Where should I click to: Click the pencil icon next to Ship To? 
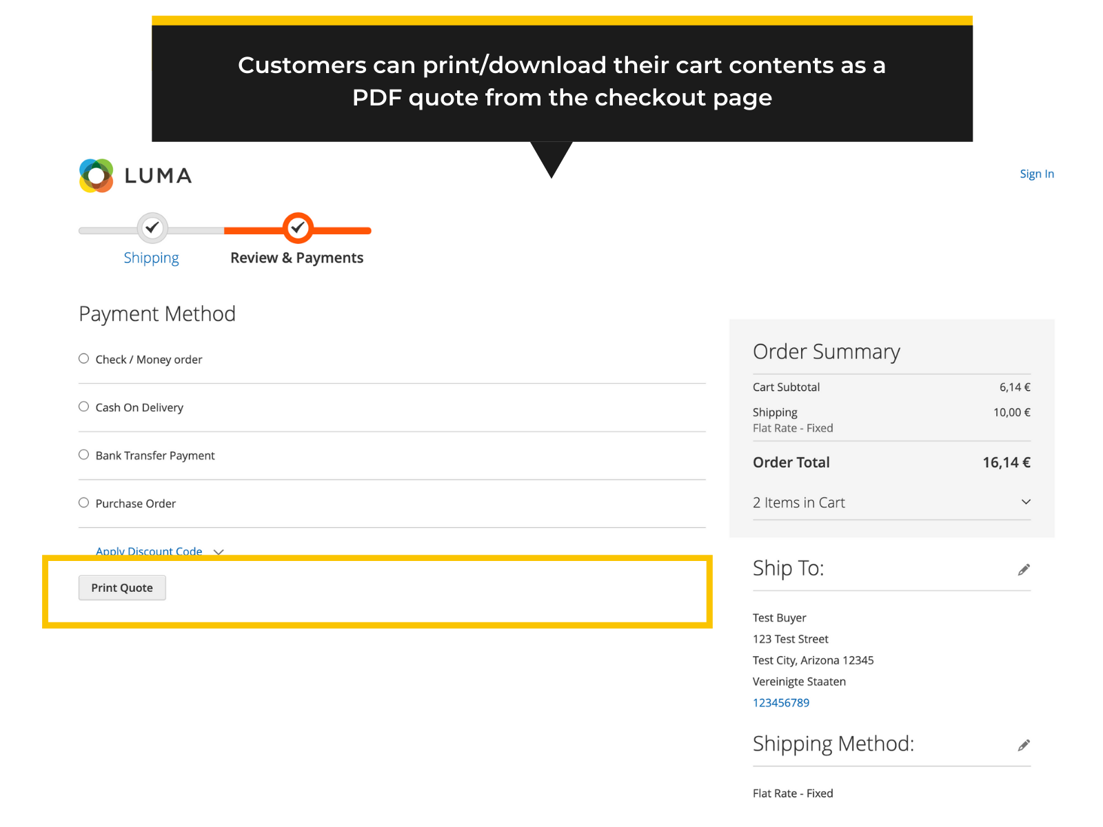1024,569
